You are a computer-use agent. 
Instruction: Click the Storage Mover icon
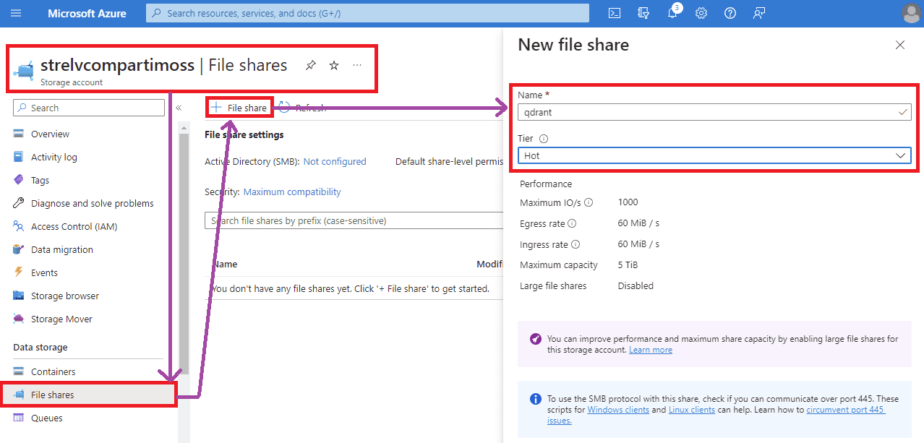tap(19, 319)
